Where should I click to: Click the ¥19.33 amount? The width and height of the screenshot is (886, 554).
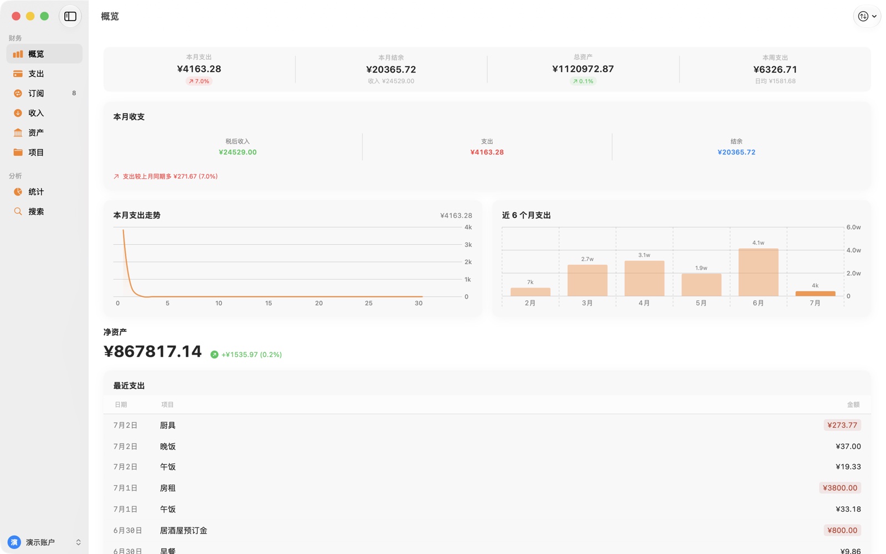(848, 467)
